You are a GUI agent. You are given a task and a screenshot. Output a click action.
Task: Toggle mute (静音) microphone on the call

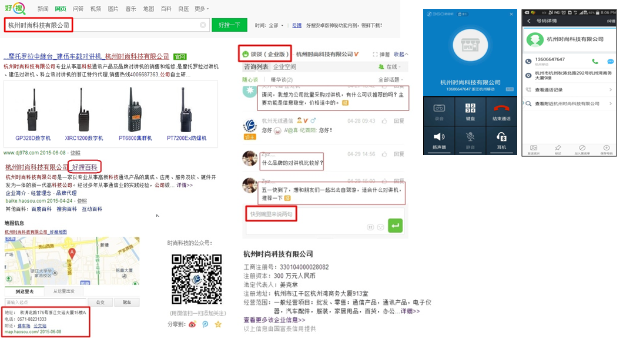pos(470,138)
